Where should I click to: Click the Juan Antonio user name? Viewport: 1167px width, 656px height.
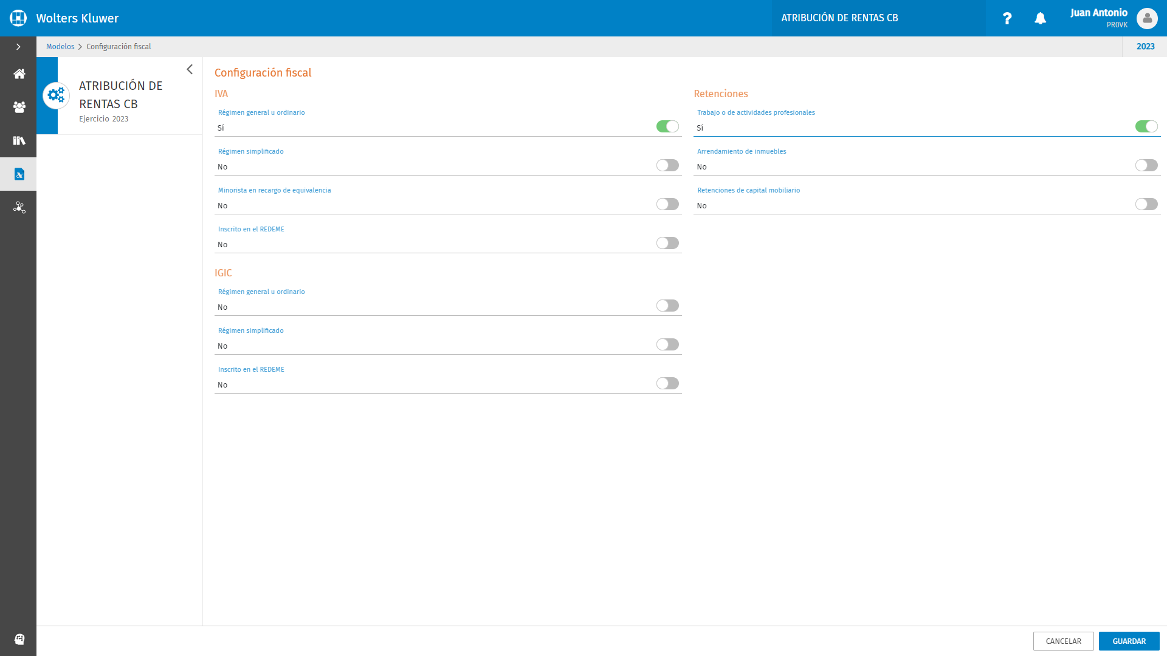pos(1098,13)
